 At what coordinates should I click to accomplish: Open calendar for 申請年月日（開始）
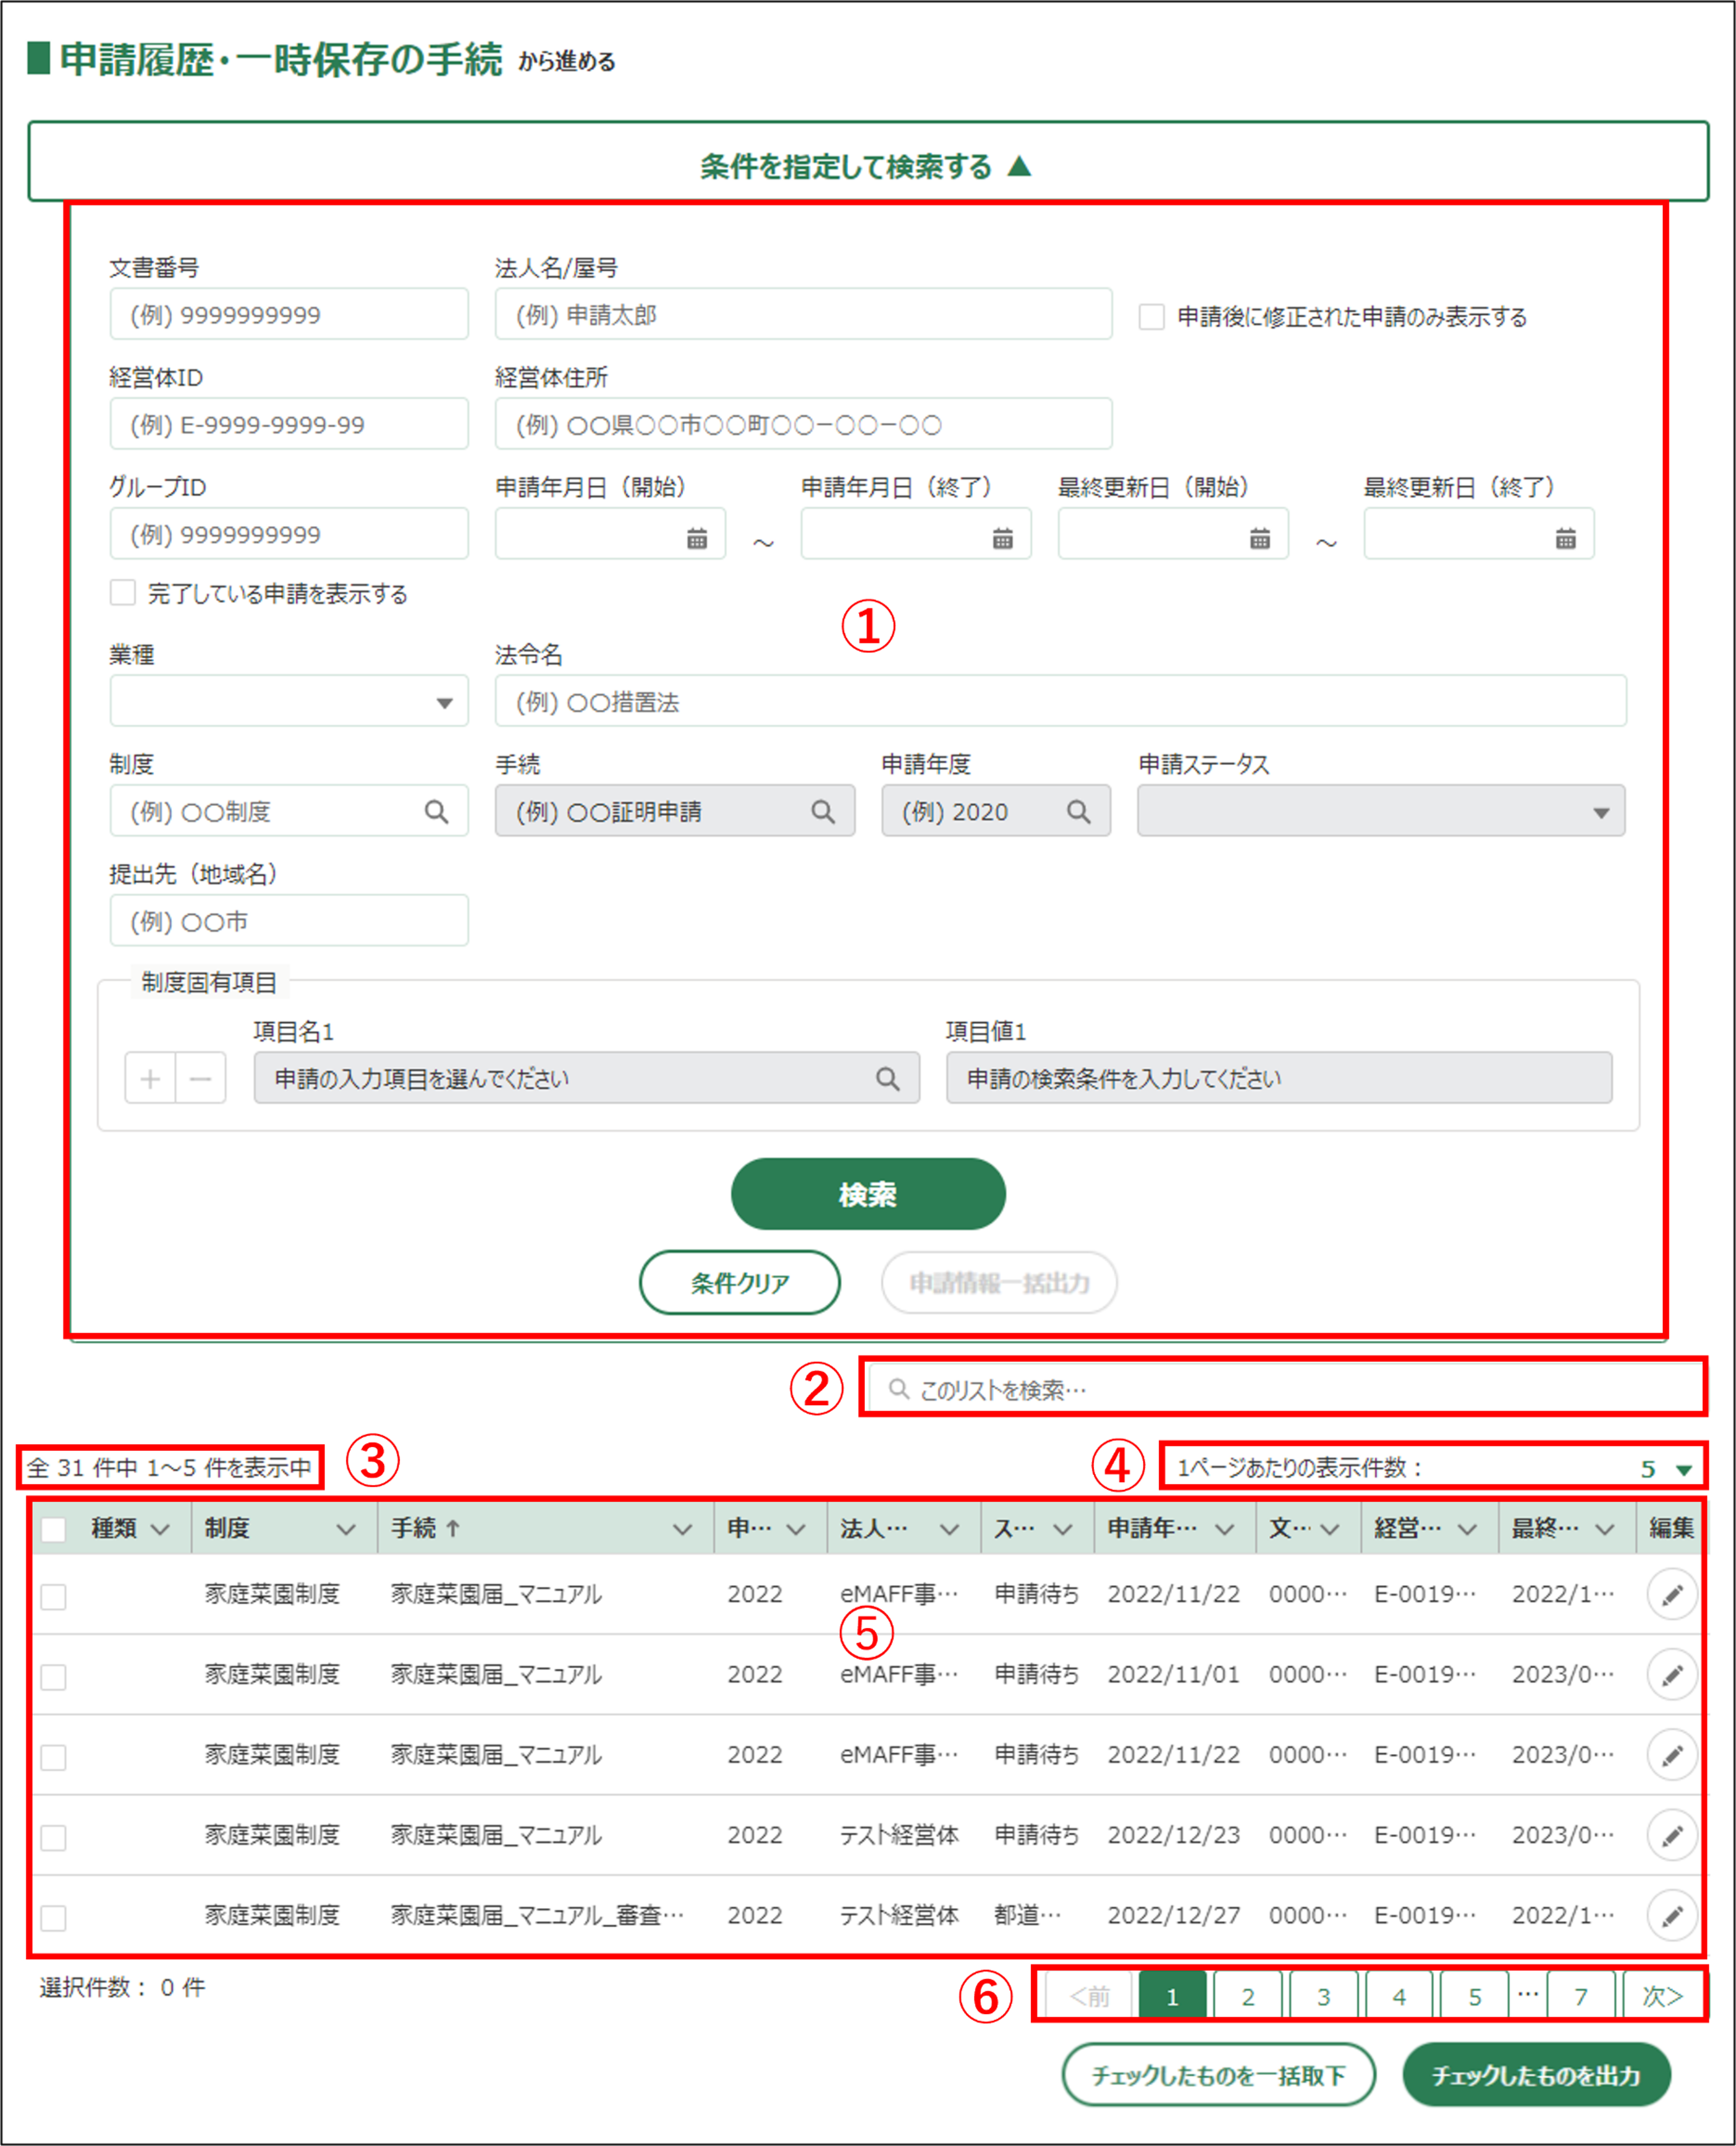click(697, 539)
